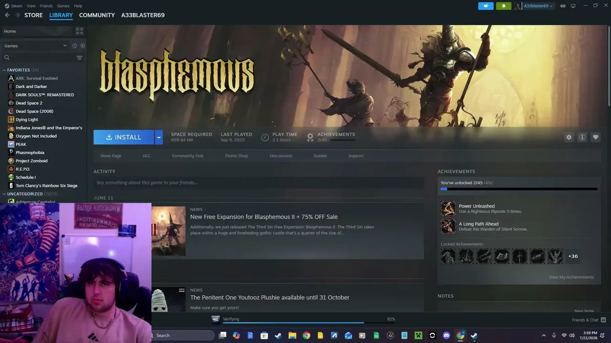The height and width of the screenshot is (343, 611).
Task: Open the green notifications bell
Action: tap(503, 6)
